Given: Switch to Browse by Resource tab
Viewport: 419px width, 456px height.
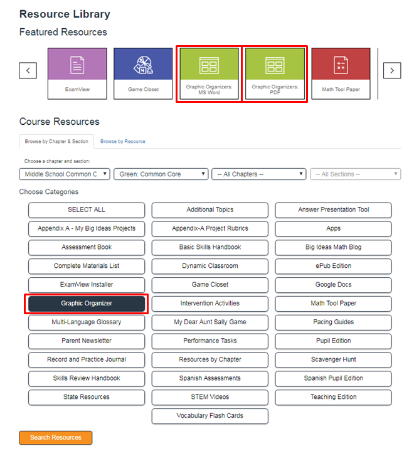Looking at the screenshot, I should coord(123,142).
